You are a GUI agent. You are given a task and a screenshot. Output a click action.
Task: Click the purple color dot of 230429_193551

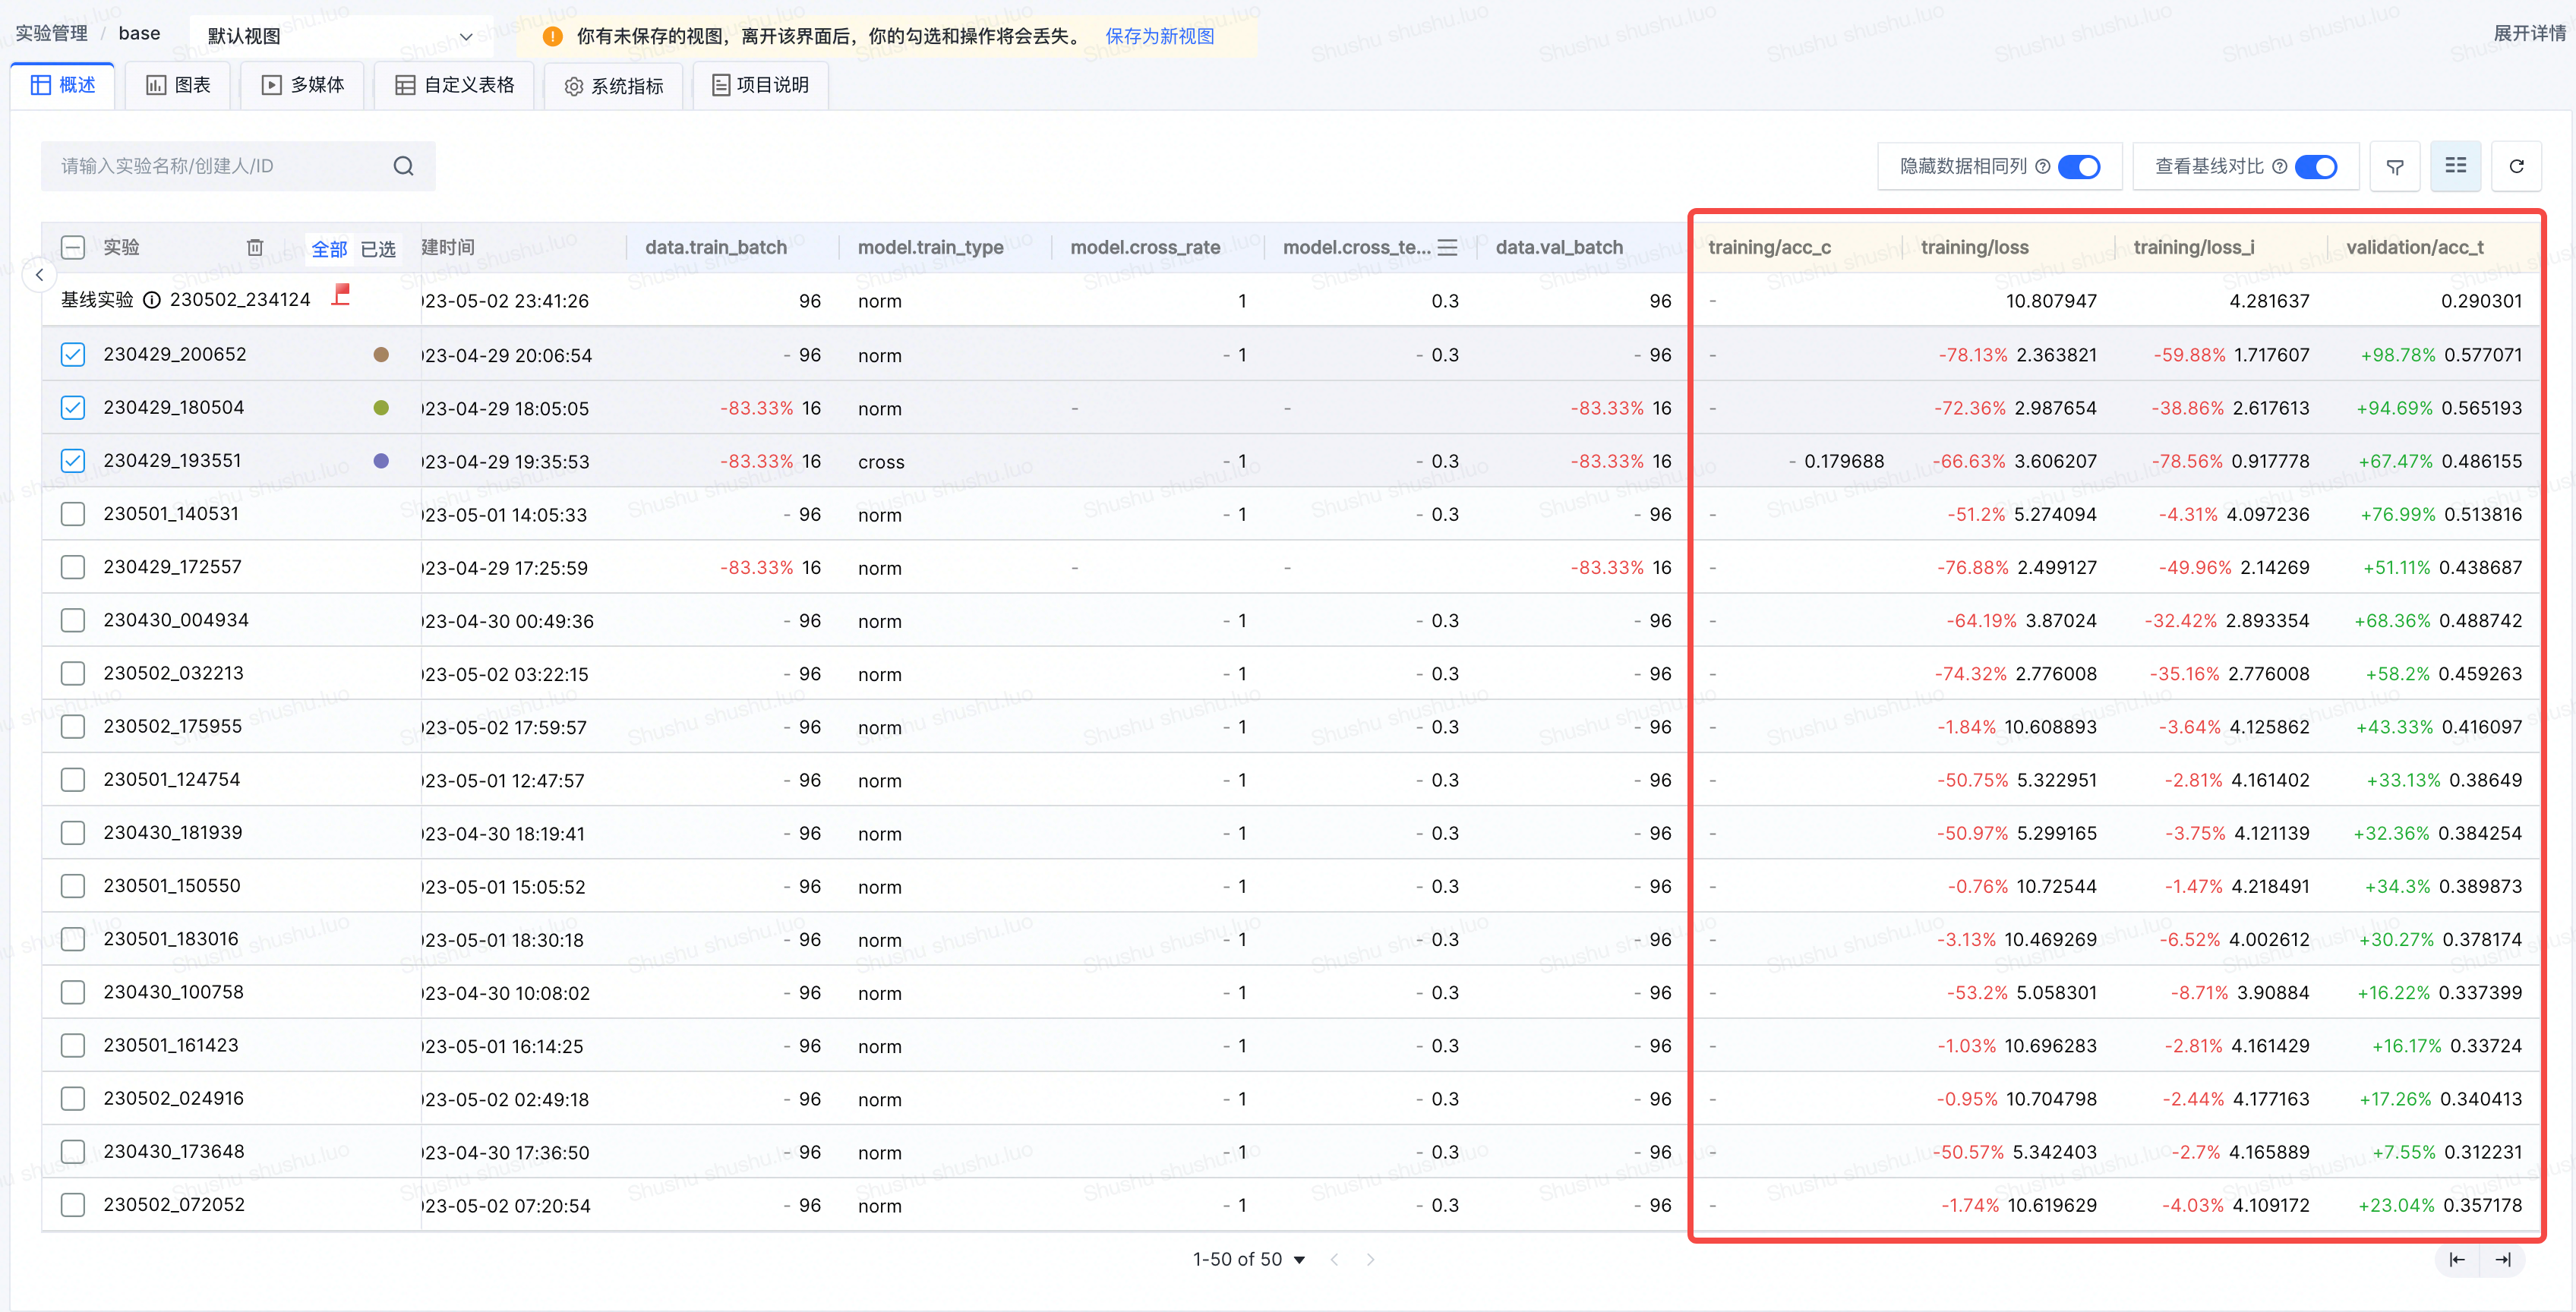(381, 461)
